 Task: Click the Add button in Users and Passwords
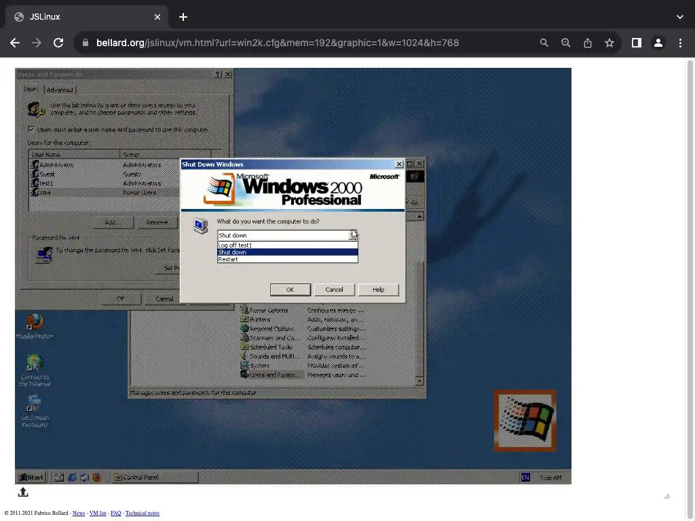tap(113, 222)
